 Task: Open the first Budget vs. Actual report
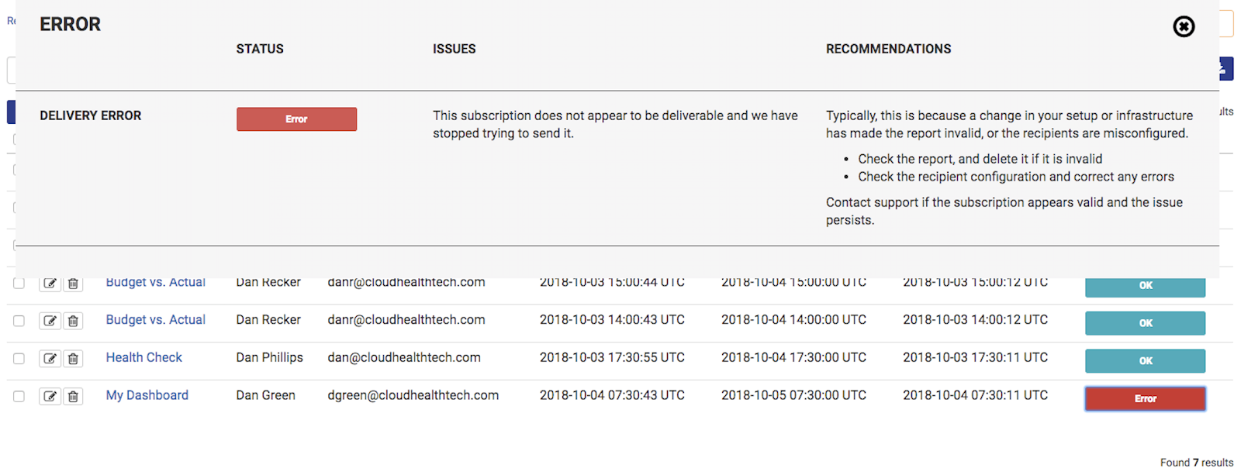coord(155,283)
